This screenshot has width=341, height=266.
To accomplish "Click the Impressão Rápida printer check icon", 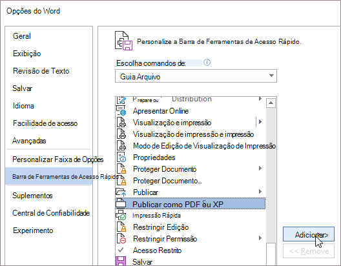I will (121, 215).
